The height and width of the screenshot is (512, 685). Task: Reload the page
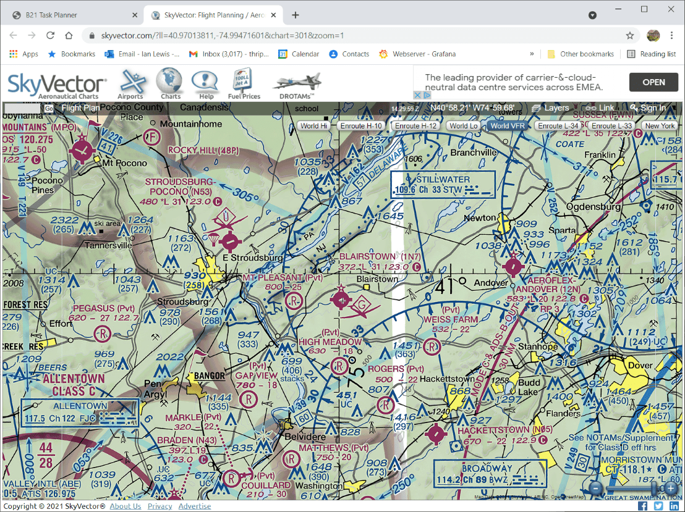(x=50, y=35)
